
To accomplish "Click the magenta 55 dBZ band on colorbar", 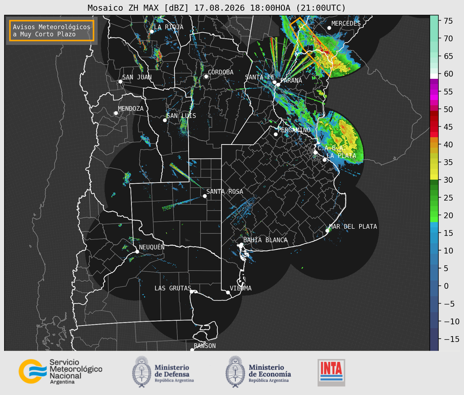I will coord(434,92).
